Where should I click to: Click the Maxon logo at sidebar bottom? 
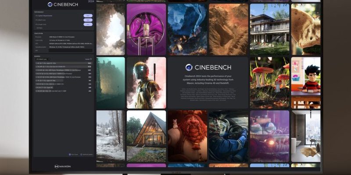click(63, 166)
